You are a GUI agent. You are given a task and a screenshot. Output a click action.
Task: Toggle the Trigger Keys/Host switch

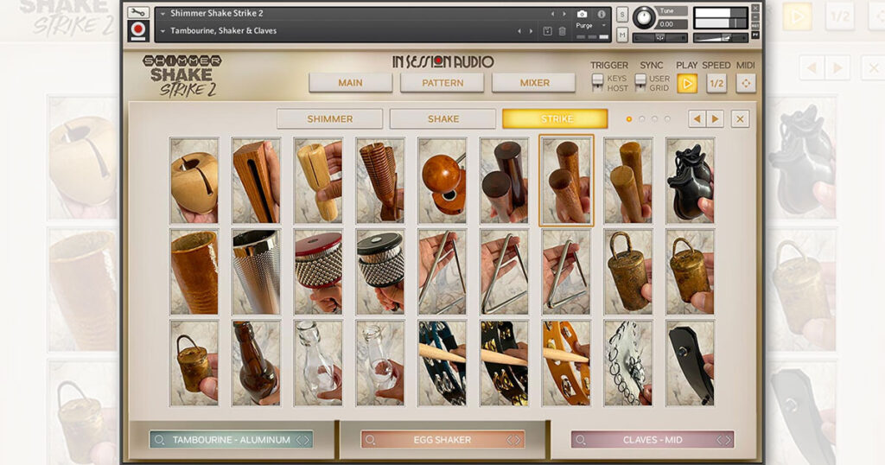(597, 83)
